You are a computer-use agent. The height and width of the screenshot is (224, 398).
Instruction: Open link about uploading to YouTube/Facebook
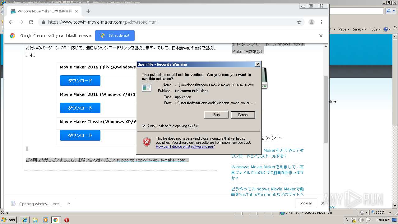click(x=267, y=192)
